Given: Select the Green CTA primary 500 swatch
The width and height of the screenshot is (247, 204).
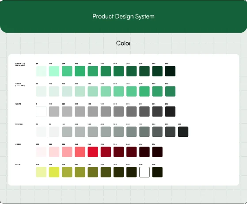Looking at the screenshot, I should [106, 71].
